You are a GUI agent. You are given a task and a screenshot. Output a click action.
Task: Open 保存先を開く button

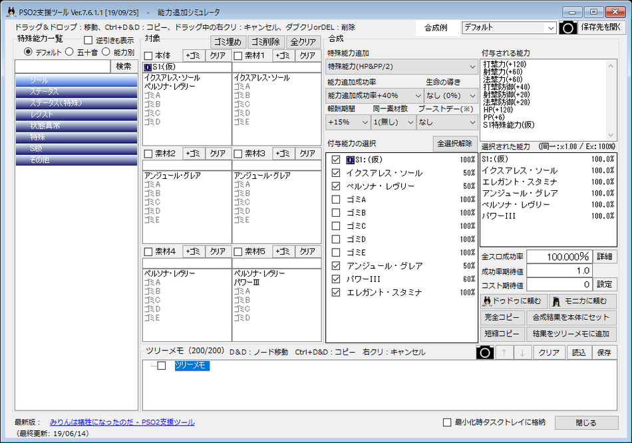[x=601, y=28]
